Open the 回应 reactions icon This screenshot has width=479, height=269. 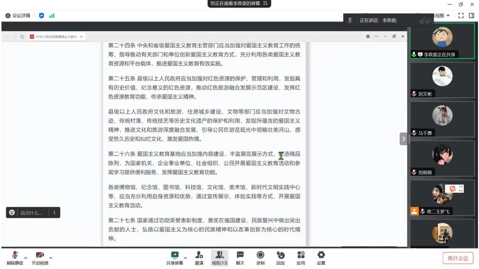coord(280,257)
